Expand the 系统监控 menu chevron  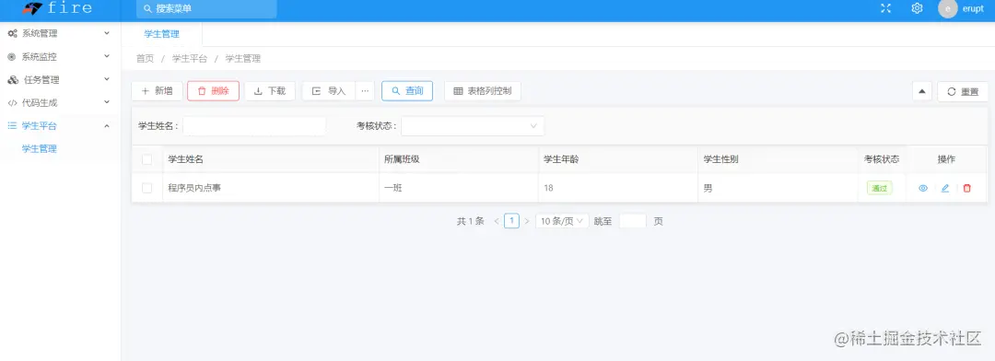point(107,56)
